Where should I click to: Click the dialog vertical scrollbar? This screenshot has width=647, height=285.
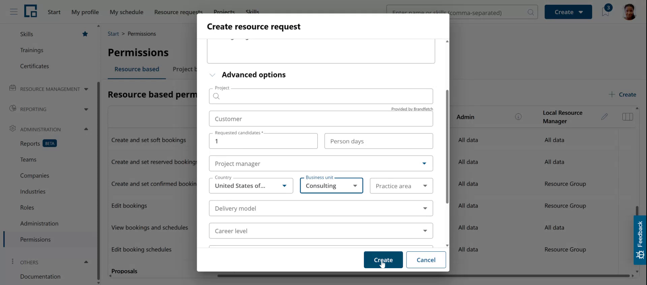tap(447, 147)
